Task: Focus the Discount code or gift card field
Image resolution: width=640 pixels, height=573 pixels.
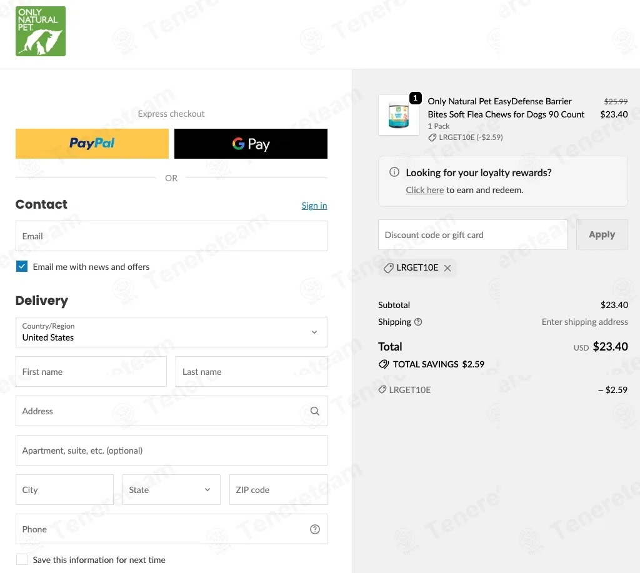Action: pyautogui.click(x=472, y=235)
